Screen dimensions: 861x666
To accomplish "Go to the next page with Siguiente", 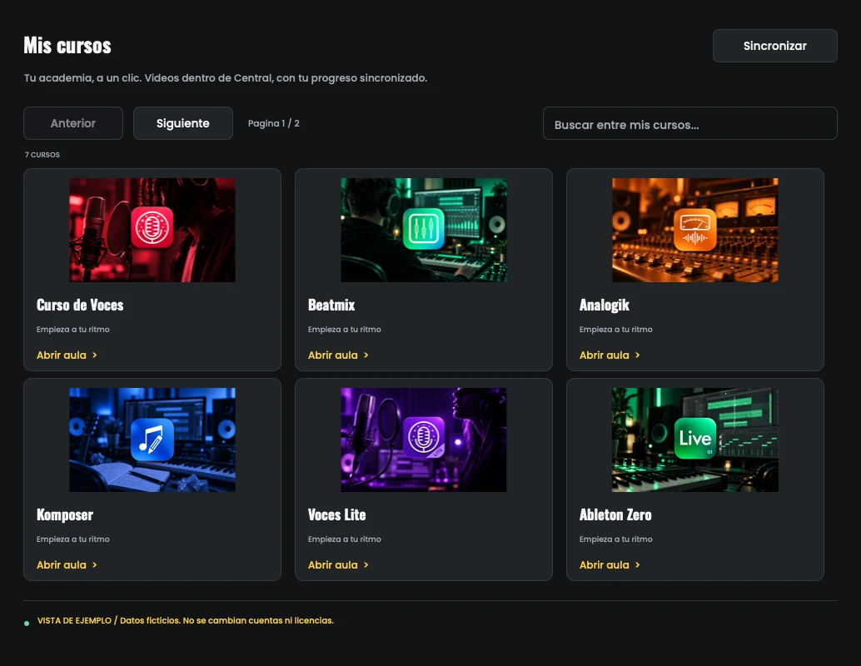I will (x=183, y=123).
